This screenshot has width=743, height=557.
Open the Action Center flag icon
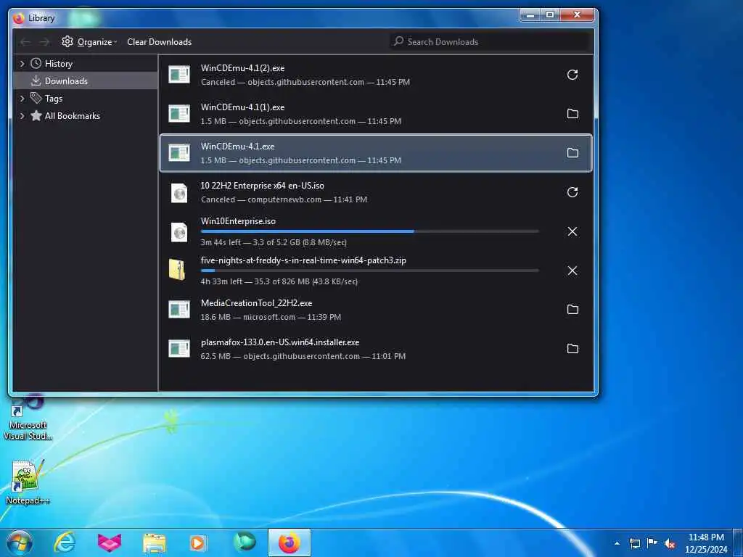click(x=652, y=543)
